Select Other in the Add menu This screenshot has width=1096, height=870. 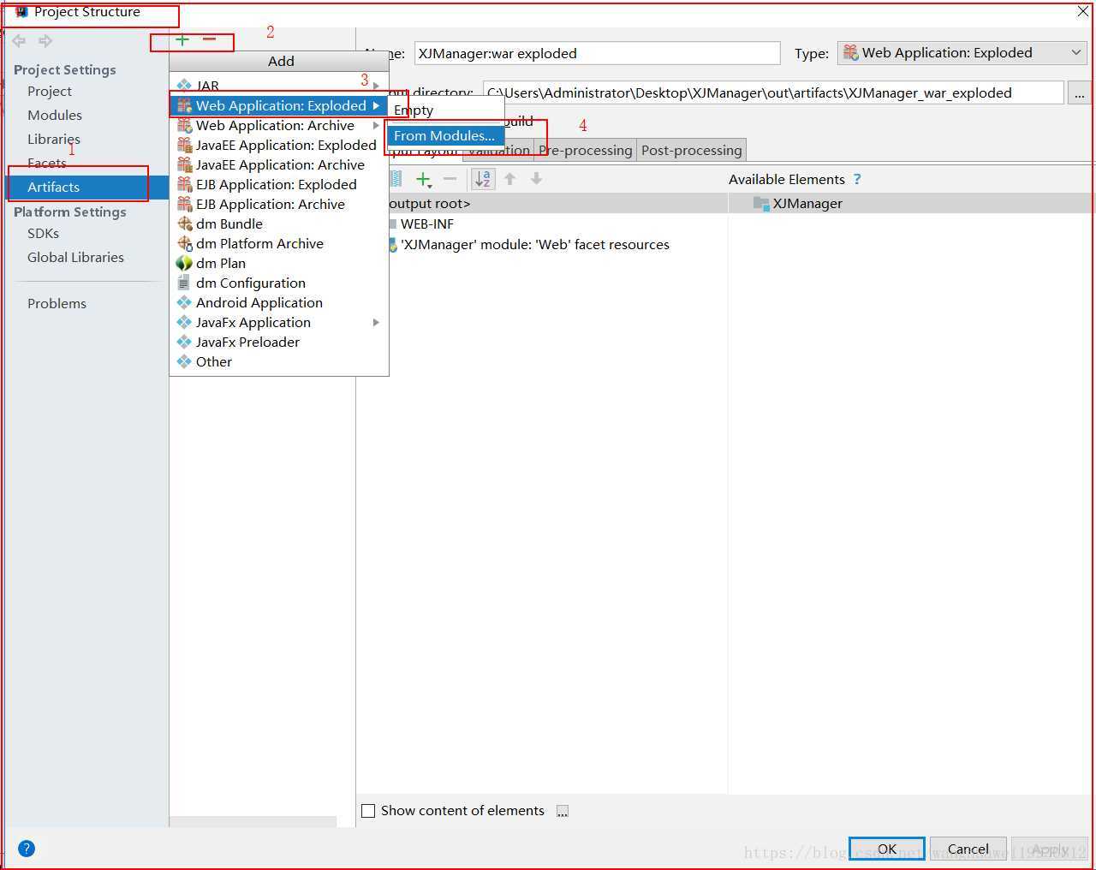coord(279,362)
